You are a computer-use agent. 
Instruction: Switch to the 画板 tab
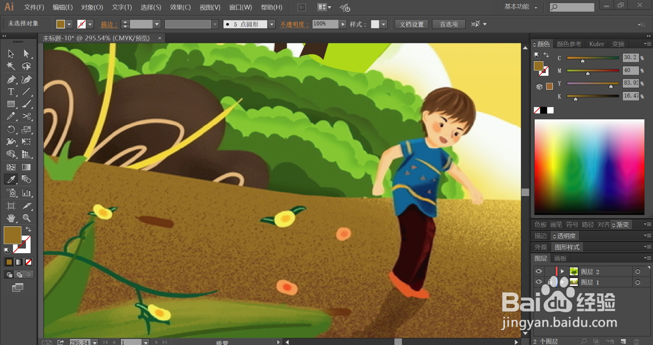(x=560, y=259)
